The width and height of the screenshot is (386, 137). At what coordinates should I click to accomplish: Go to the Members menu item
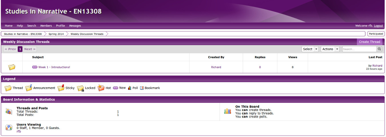46,26
